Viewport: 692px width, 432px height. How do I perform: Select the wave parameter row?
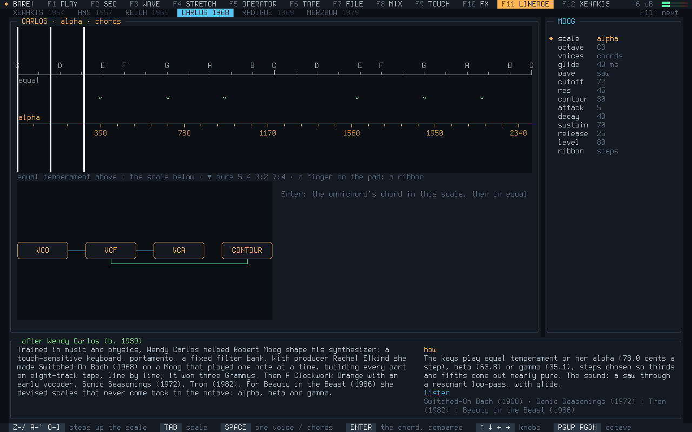pos(614,73)
